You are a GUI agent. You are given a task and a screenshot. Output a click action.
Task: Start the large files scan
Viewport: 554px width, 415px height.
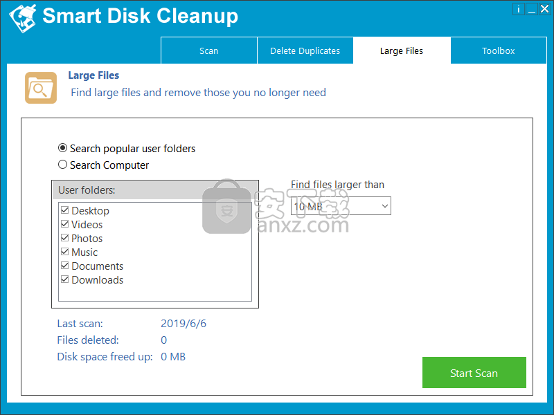[474, 373]
